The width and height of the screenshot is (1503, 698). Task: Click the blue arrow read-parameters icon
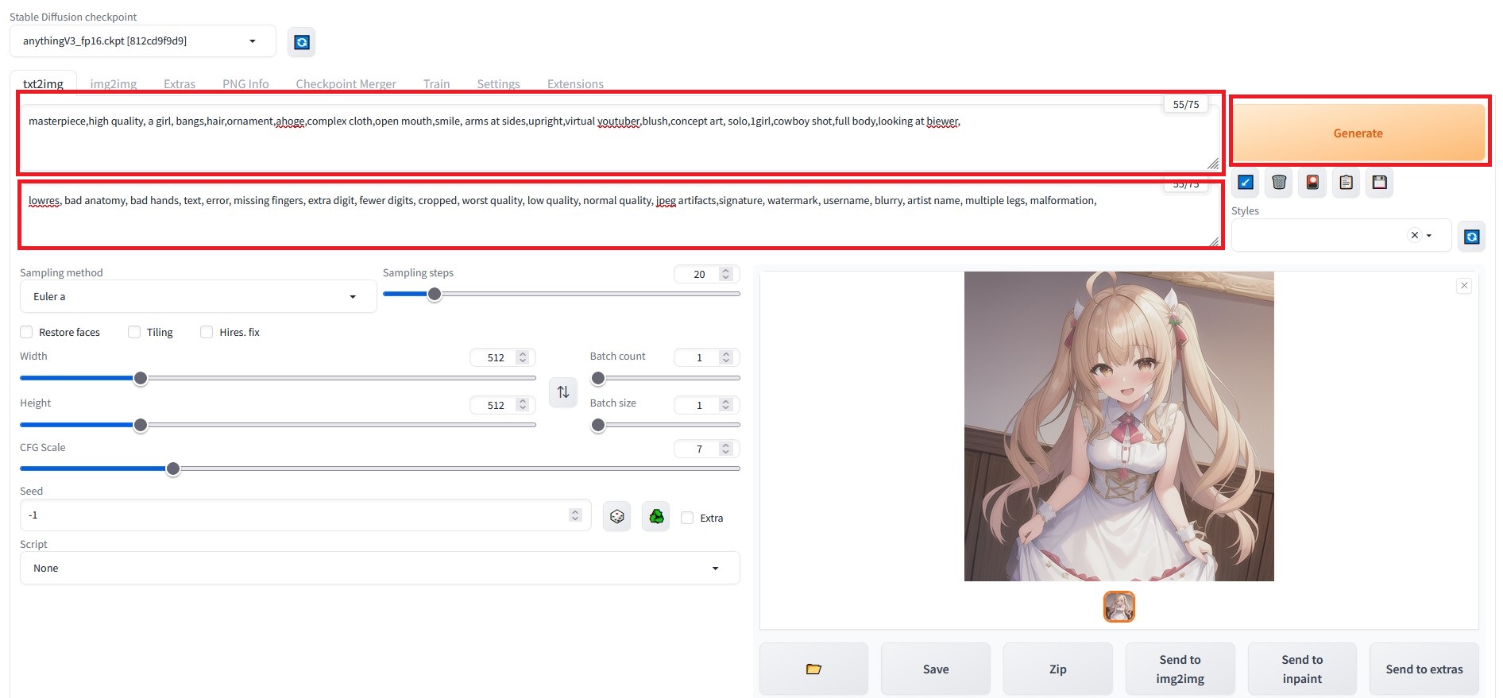click(1246, 183)
